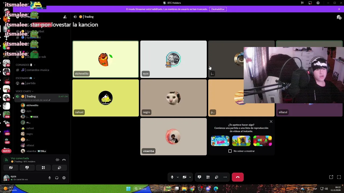Open soundboard from the call control bar
344x193 pixels.
tap(217, 177)
